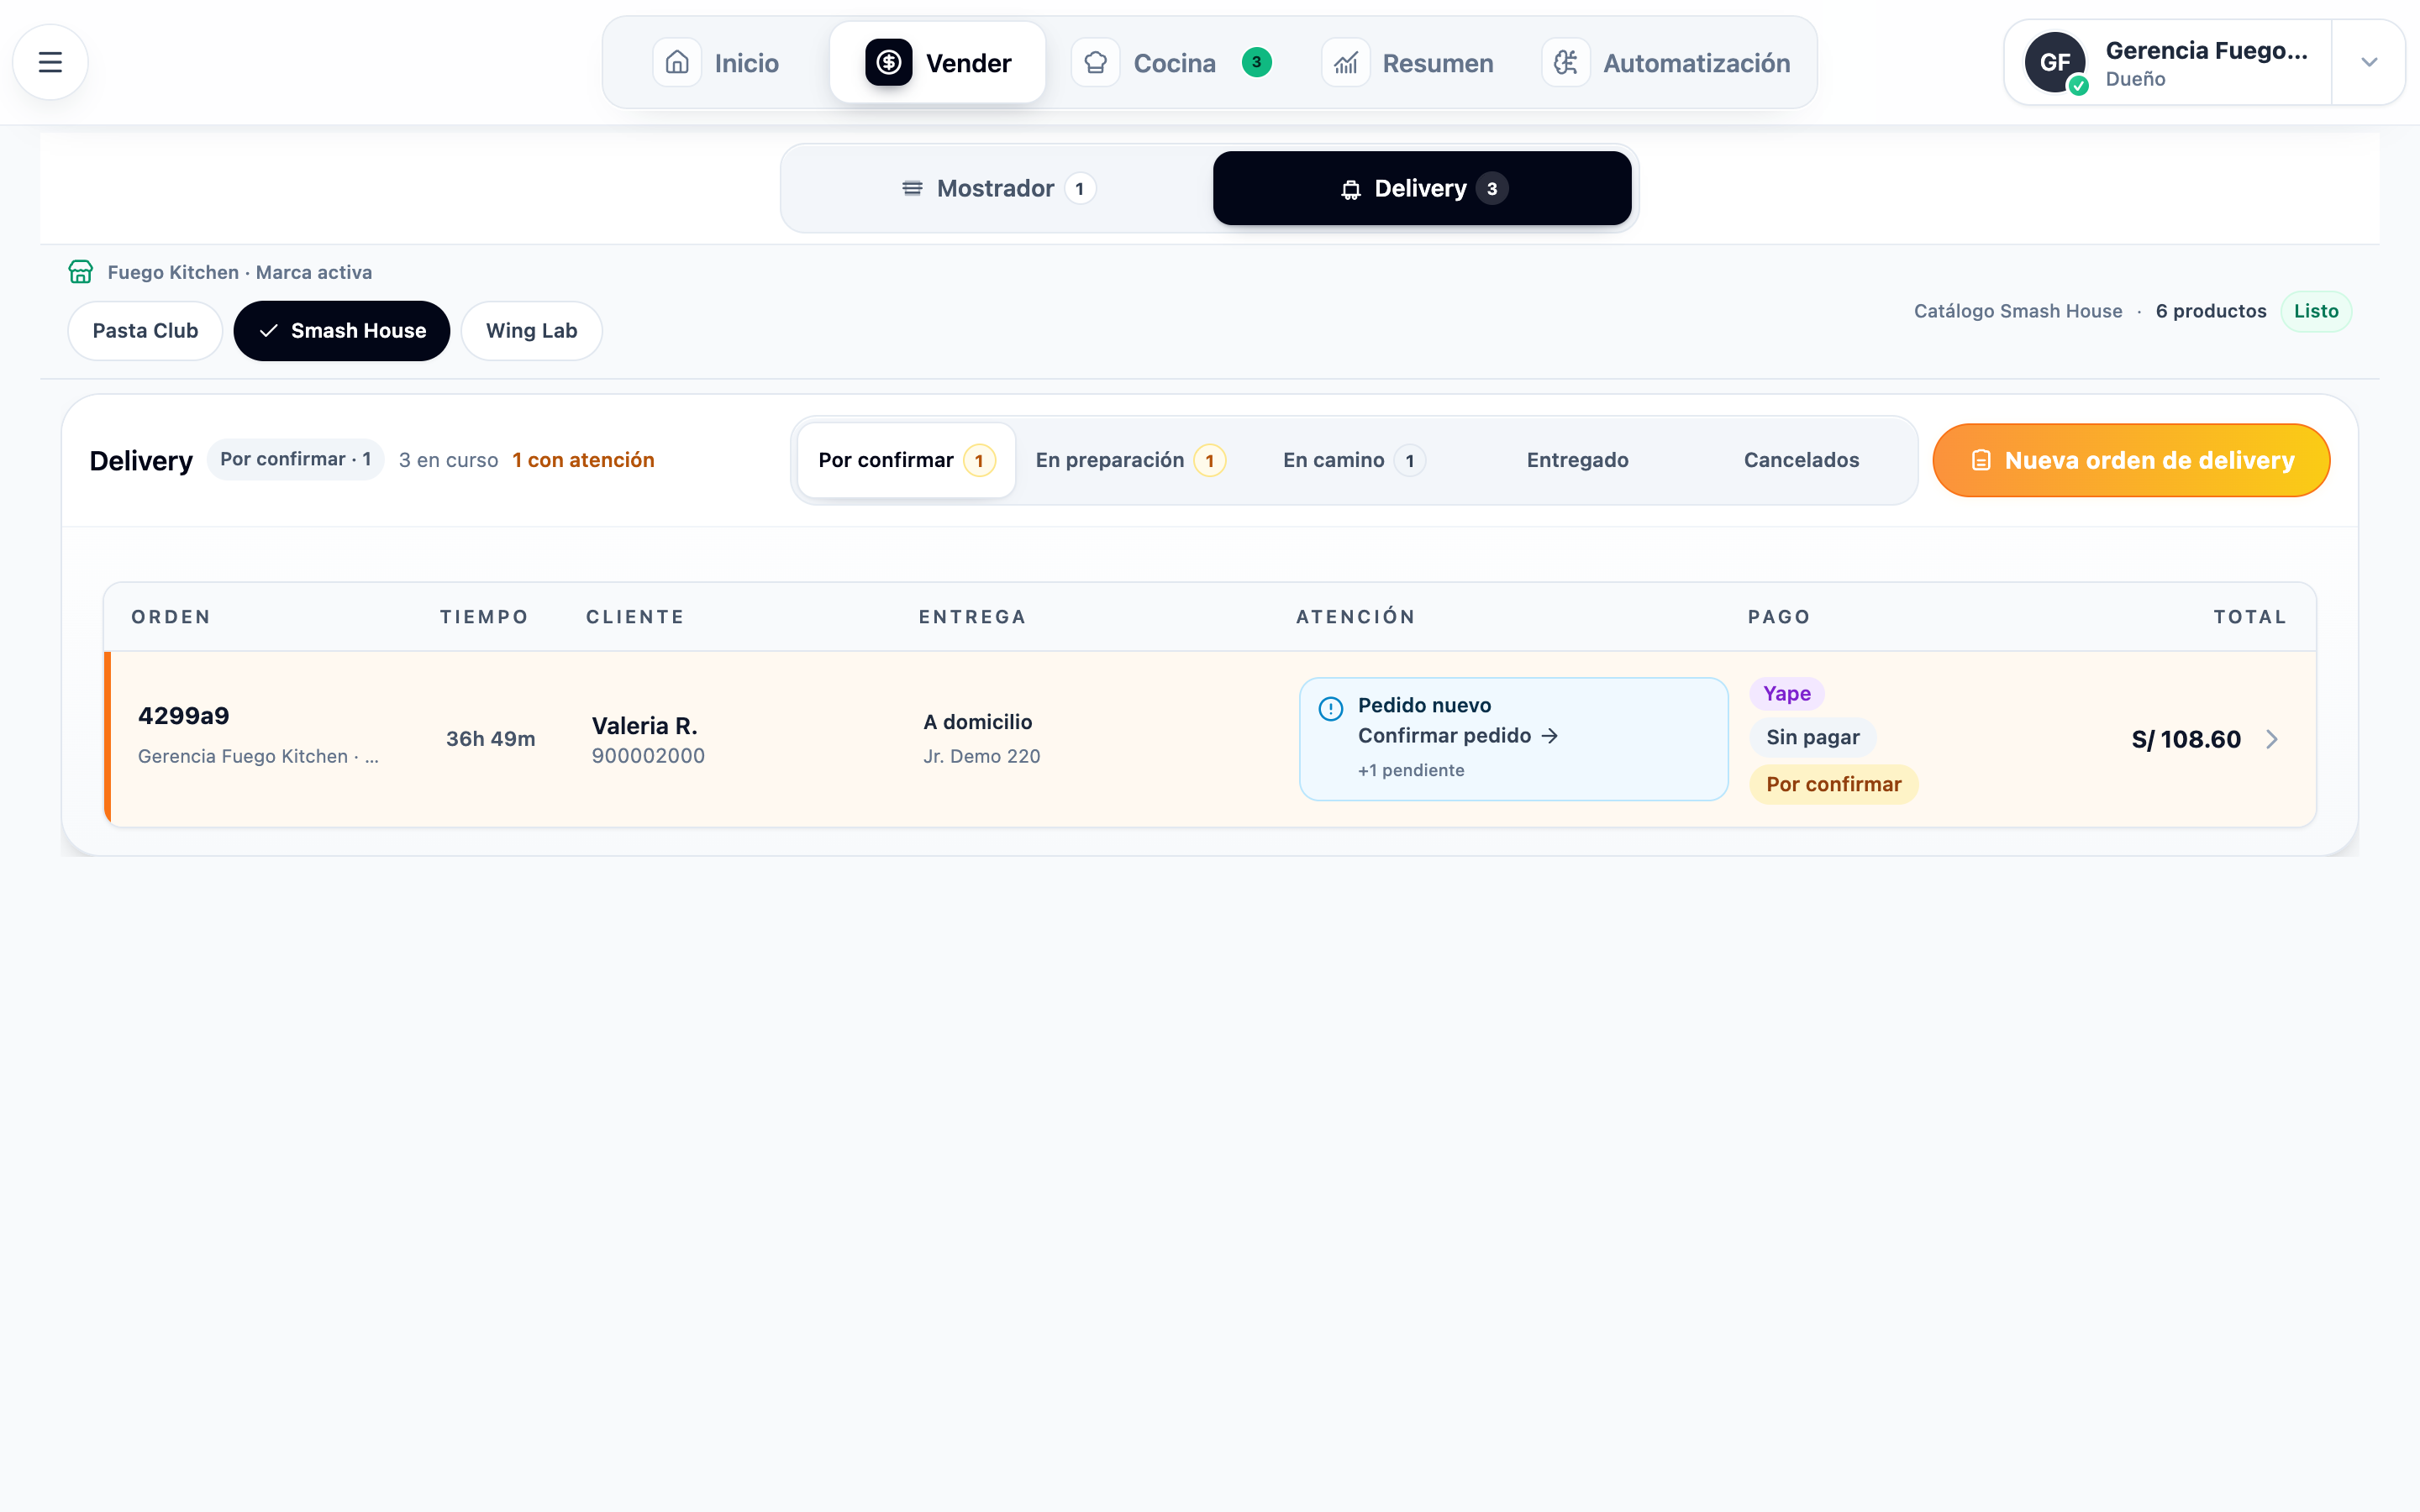Click customer name Valeria R.
Viewport: 2420px width, 1512px height.
tap(645, 726)
